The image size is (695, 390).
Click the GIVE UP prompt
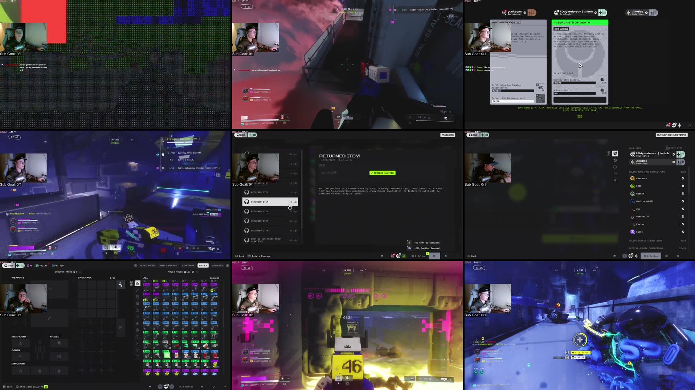579,357
